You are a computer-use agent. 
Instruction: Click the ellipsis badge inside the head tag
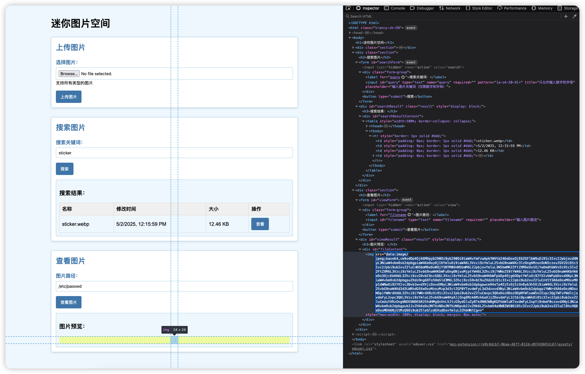click(x=367, y=33)
